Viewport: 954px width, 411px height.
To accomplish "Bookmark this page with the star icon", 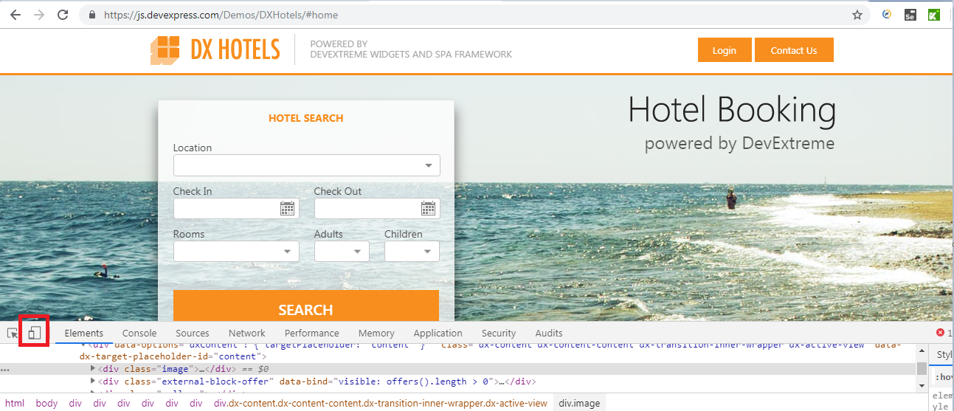I will [857, 15].
